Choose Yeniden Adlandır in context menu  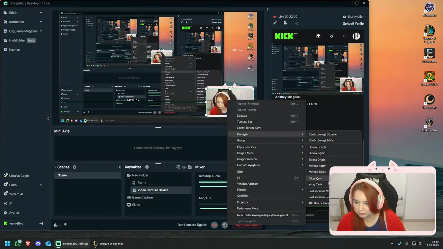click(x=266, y=184)
